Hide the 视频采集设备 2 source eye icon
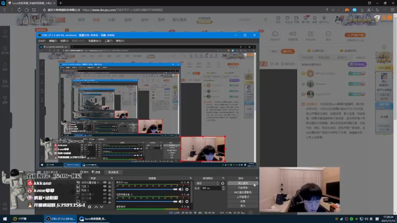This screenshot has width=397, height=223. [x=105, y=182]
